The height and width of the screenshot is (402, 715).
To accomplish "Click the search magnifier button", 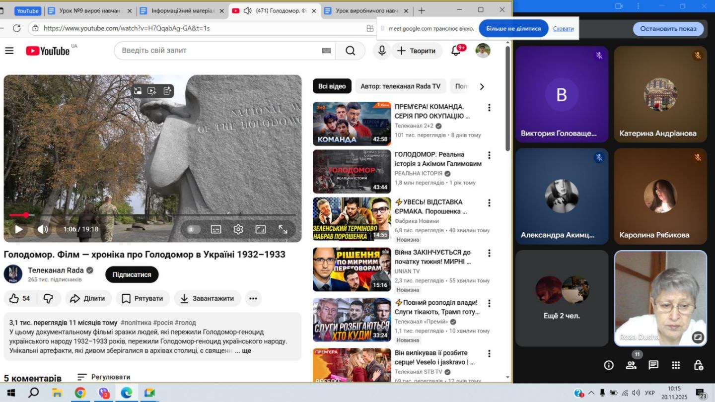I will (350, 51).
